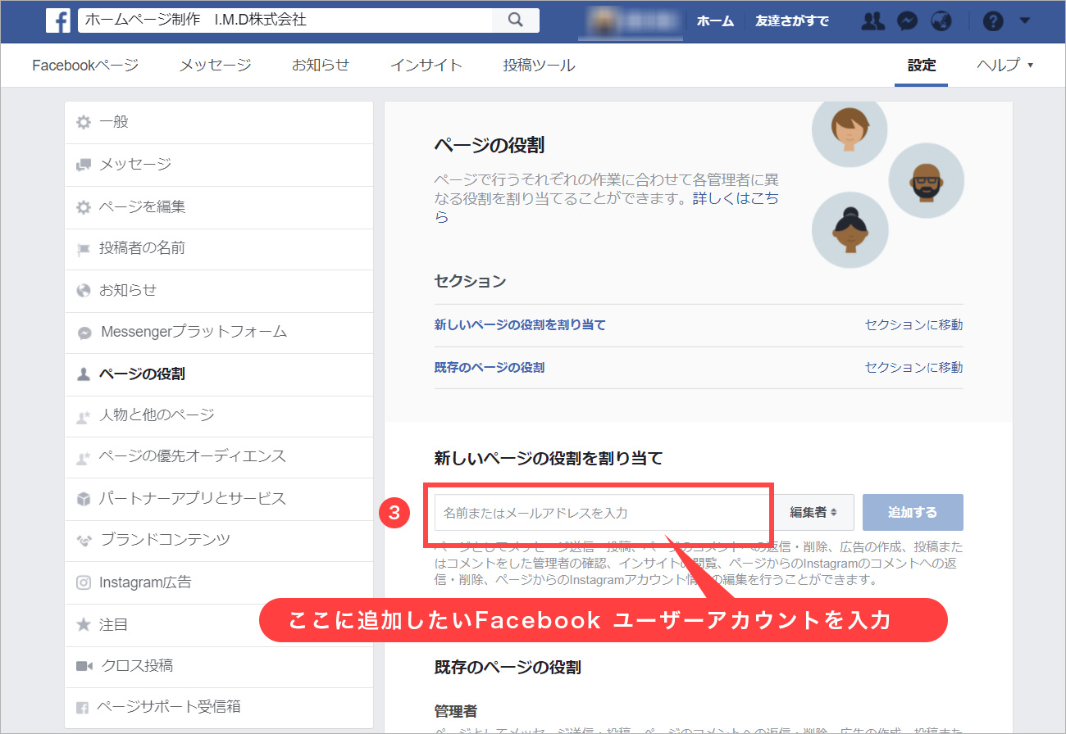Click the globe icon beside お知らせ in sidebar
This screenshot has width=1066, height=734.
click(84, 291)
